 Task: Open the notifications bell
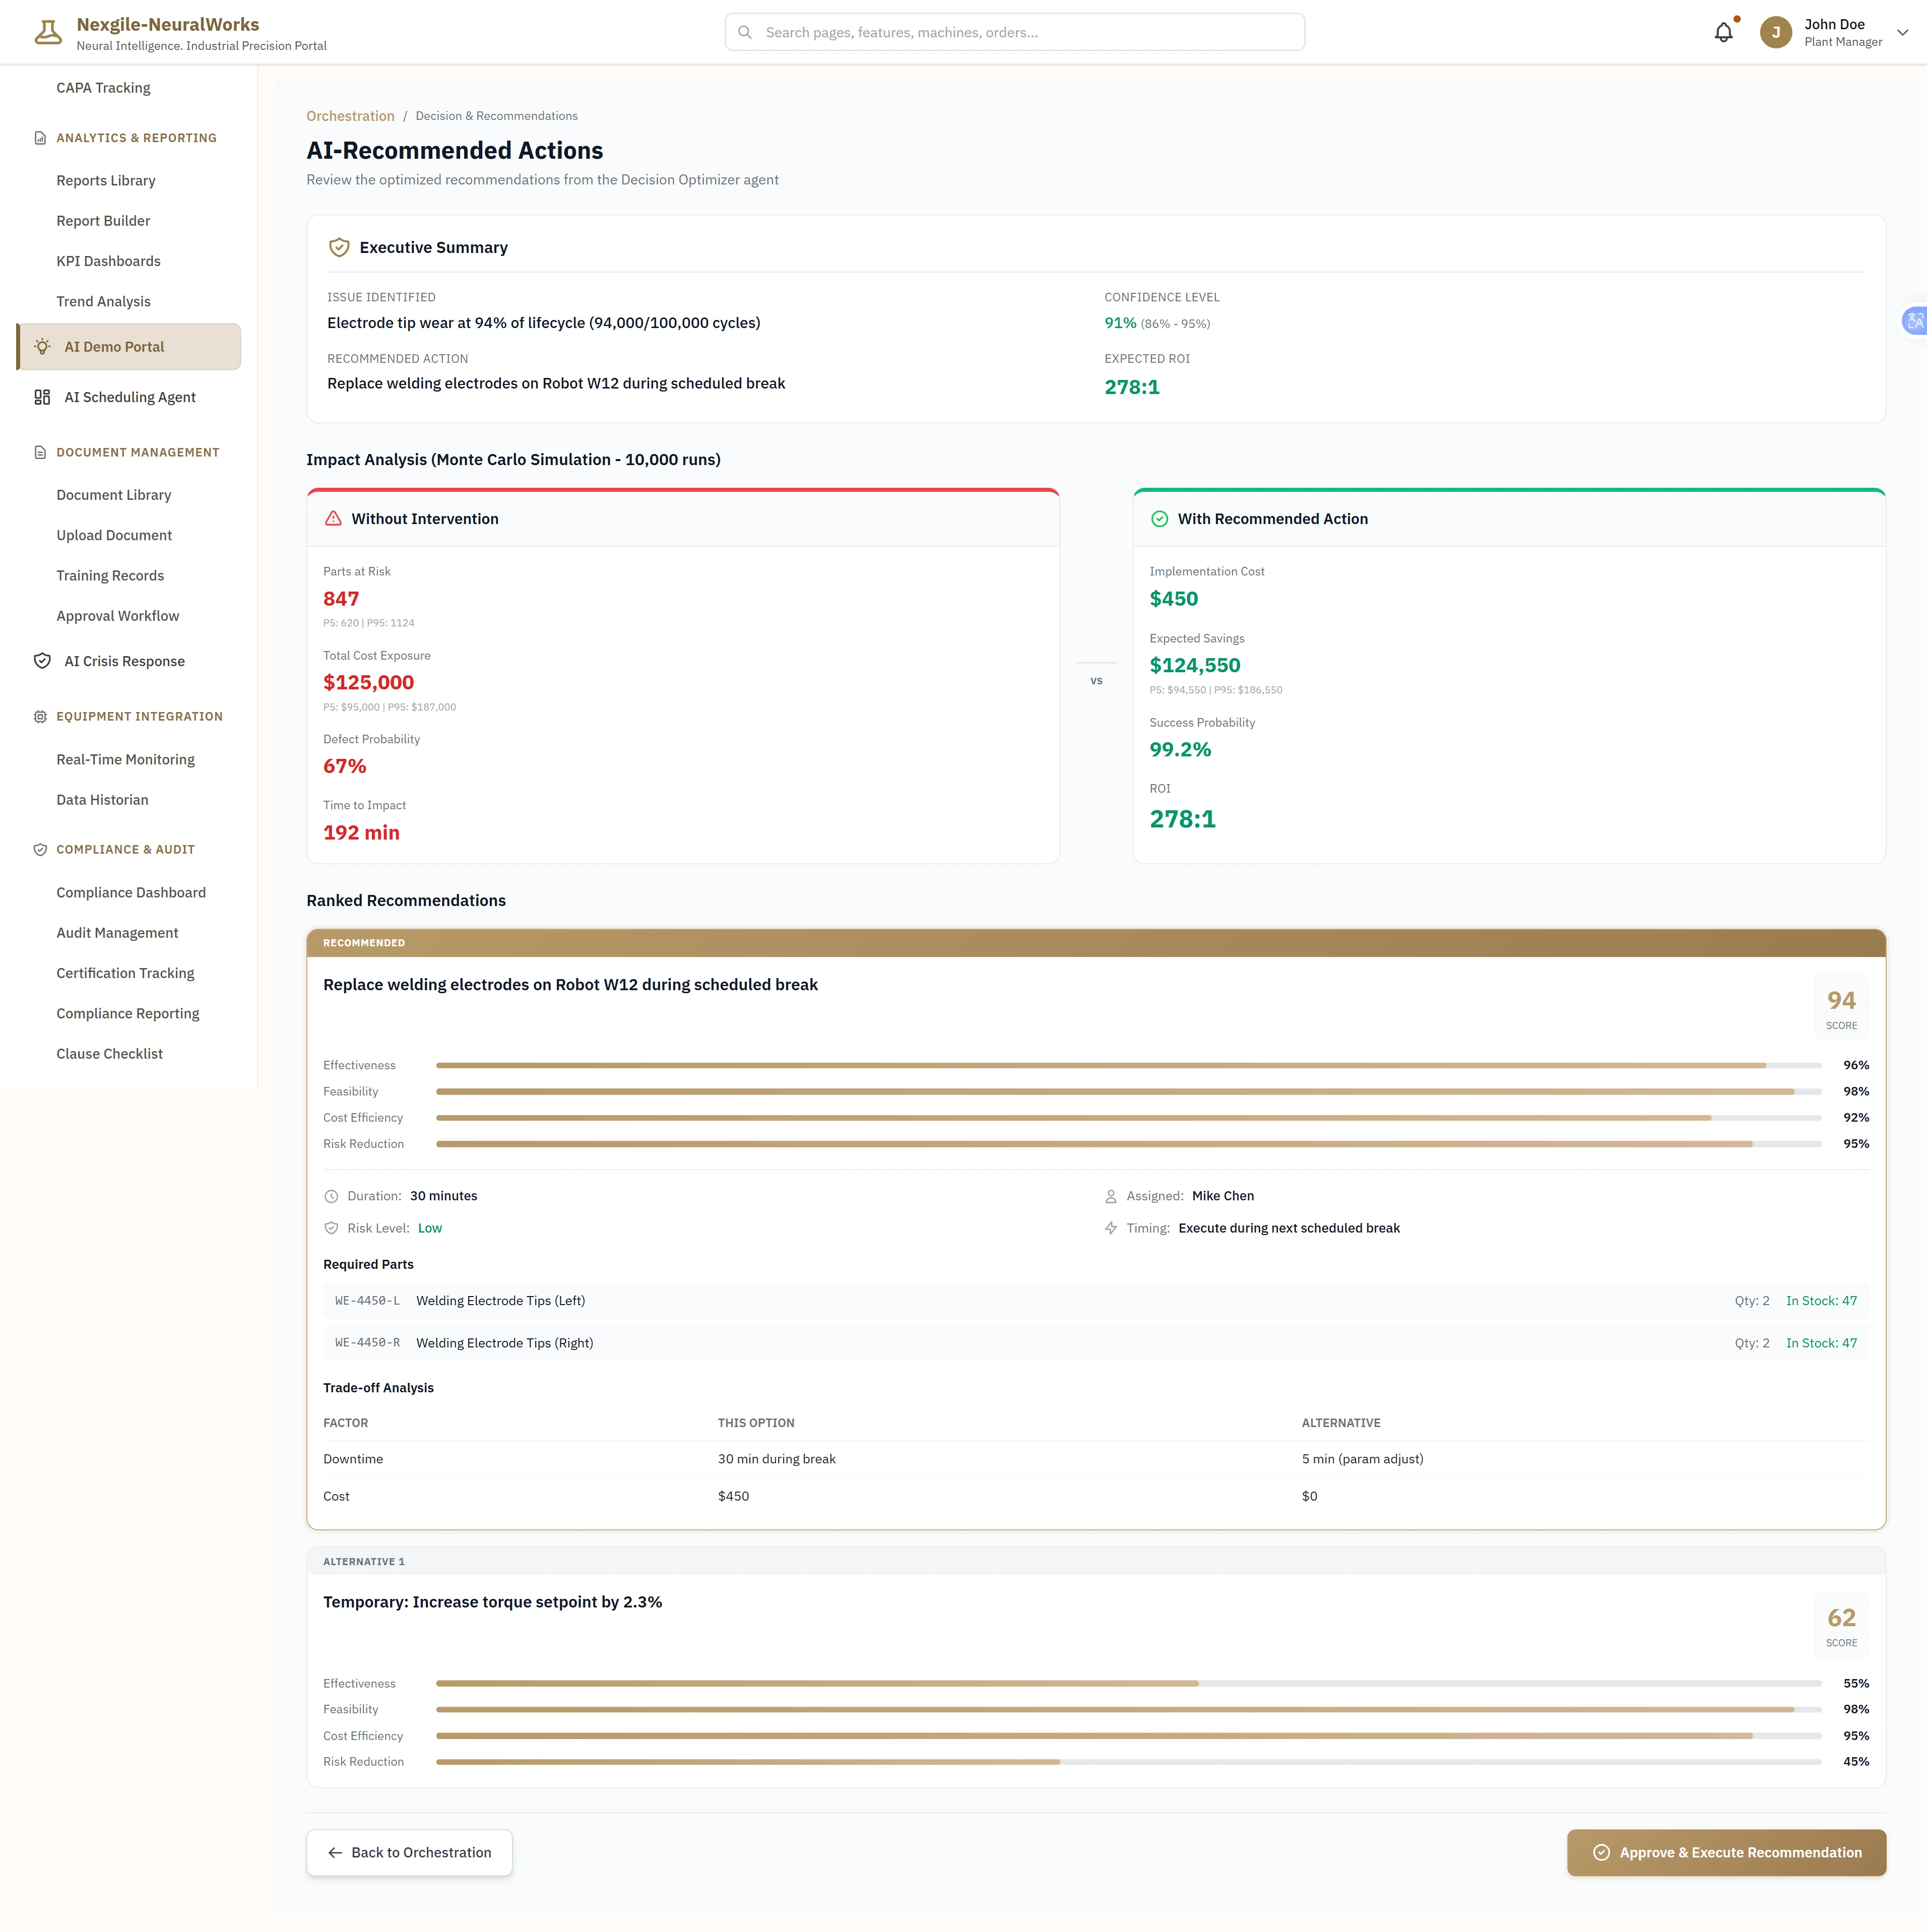pos(1723,32)
